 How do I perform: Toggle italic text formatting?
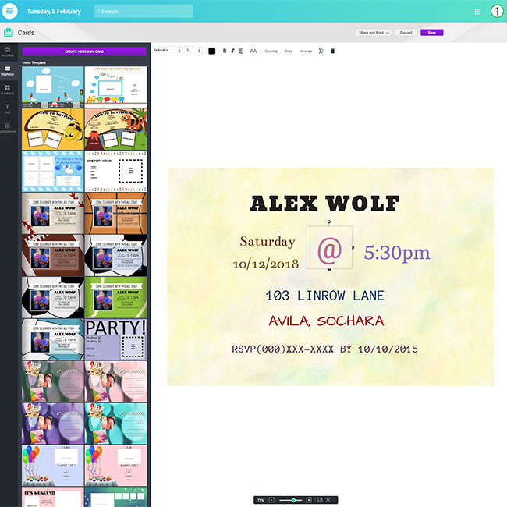click(x=232, y=51)
